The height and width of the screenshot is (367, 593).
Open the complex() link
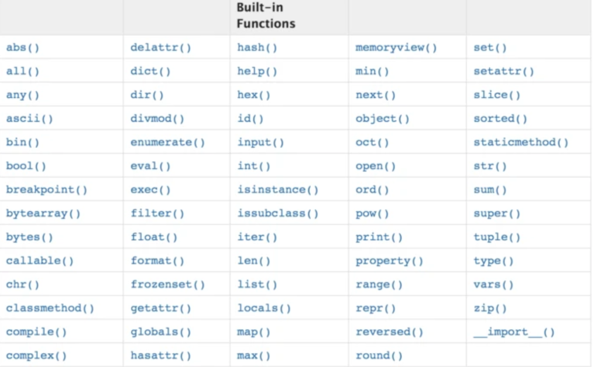click(x=36, y=356)
